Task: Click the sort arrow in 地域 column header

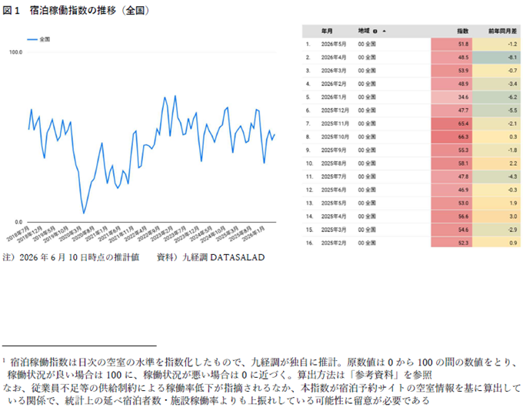Action: [385, 31]
